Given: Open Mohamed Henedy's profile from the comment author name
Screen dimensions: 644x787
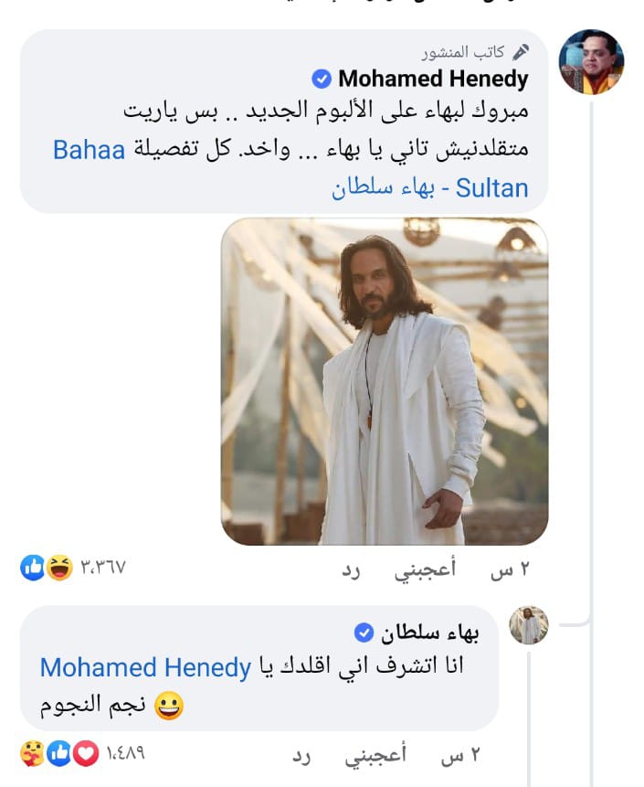Looking at the screenshot, I should [433, 80].
